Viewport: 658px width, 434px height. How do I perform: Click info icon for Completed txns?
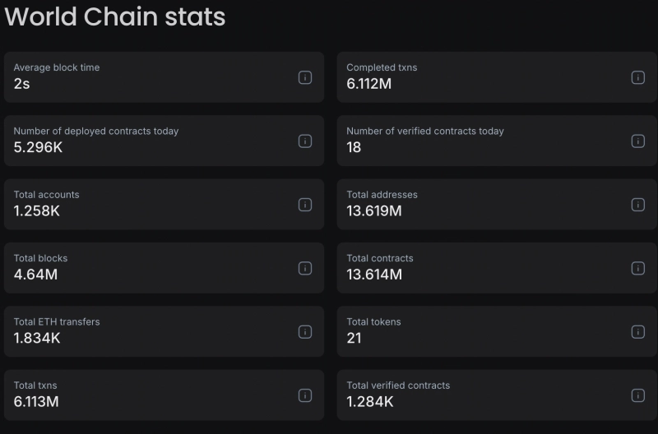click(x=637, y=77)
